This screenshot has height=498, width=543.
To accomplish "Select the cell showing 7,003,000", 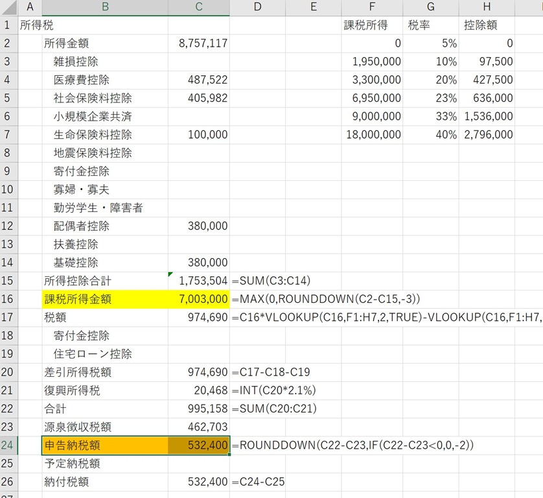I will pos(198,299).
